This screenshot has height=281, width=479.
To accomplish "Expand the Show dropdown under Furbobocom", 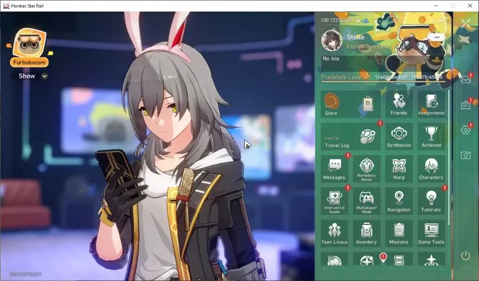I will point(45,76).
